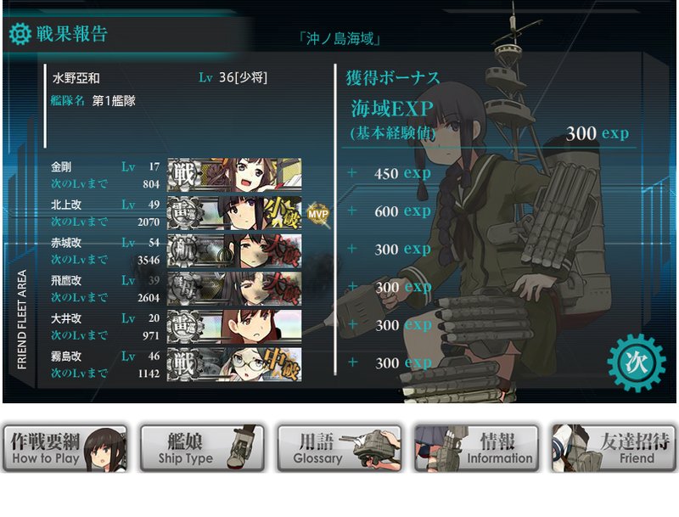
Task: Click the FRIEND FLEET AREA side label
Action: (22, 319)
